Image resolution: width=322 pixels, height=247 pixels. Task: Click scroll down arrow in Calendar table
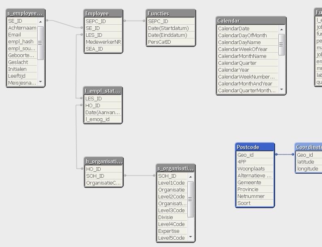pos(282,89)
